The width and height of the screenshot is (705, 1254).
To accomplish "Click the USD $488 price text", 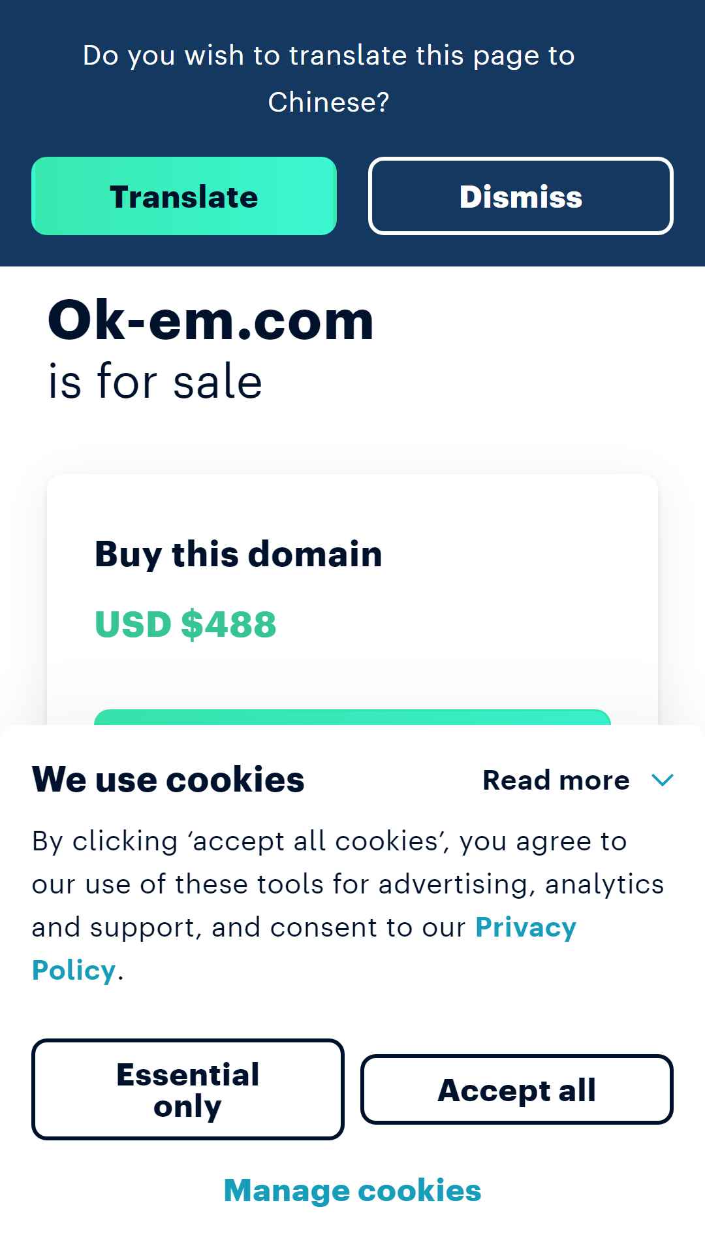I will pyautogui.click(x=185, y=624).
